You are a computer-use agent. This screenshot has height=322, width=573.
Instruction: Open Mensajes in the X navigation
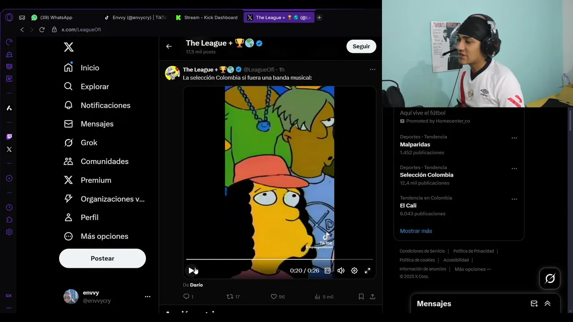coord(89,124)
